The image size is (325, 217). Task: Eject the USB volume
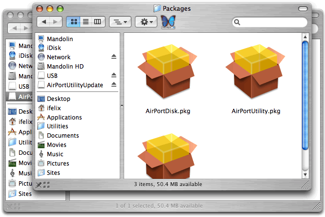pyautogui.click(x=114, y=75)
